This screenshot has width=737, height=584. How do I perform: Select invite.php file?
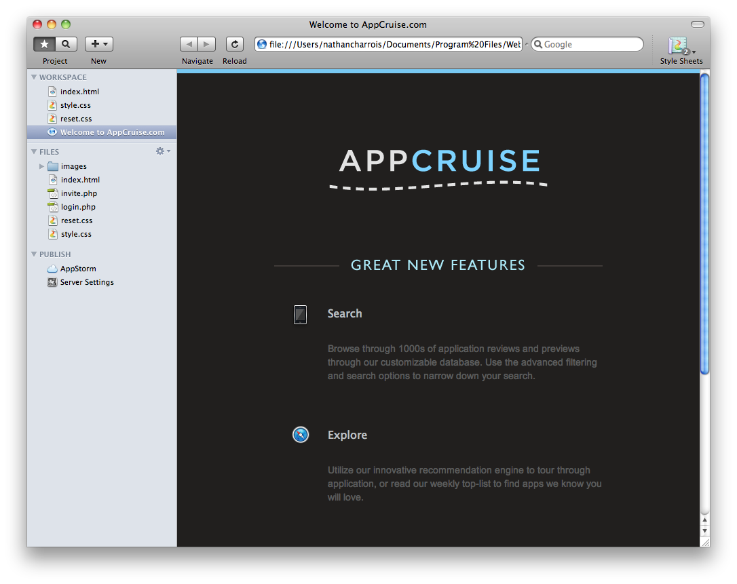[x=79, y=193]
